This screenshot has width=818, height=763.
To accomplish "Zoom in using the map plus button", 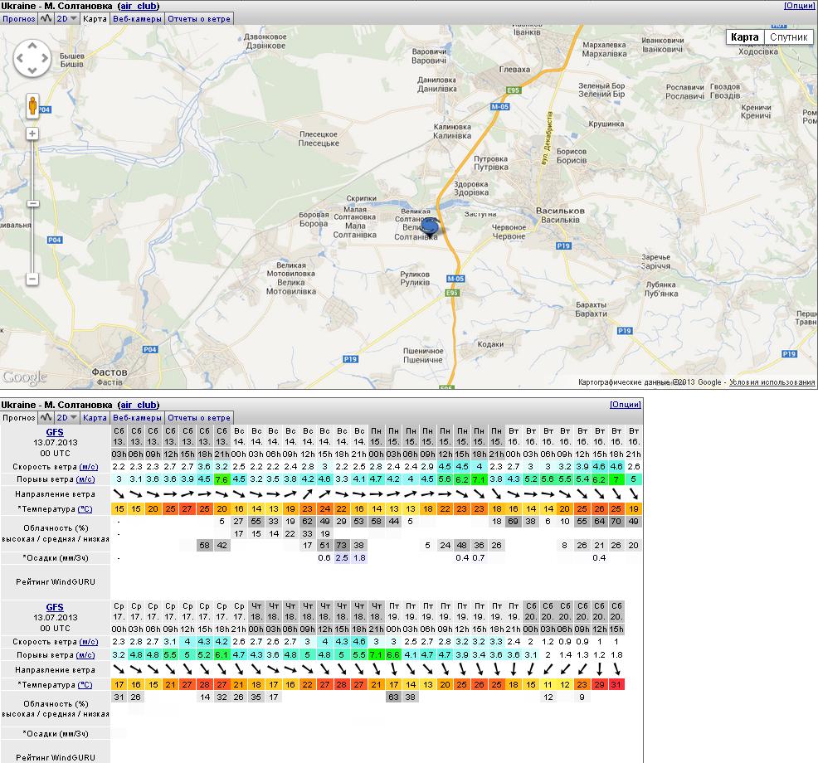I will (x=33, y=134).
